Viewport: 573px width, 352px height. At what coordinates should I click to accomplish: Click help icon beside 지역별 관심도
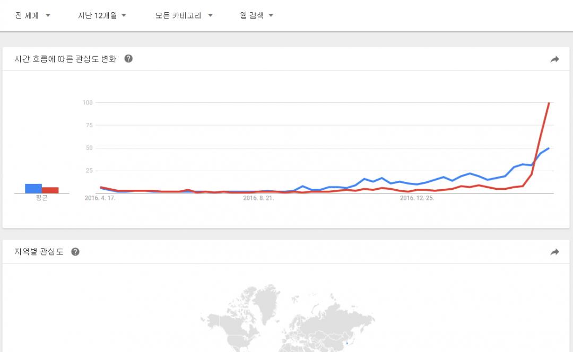point(75,252)
